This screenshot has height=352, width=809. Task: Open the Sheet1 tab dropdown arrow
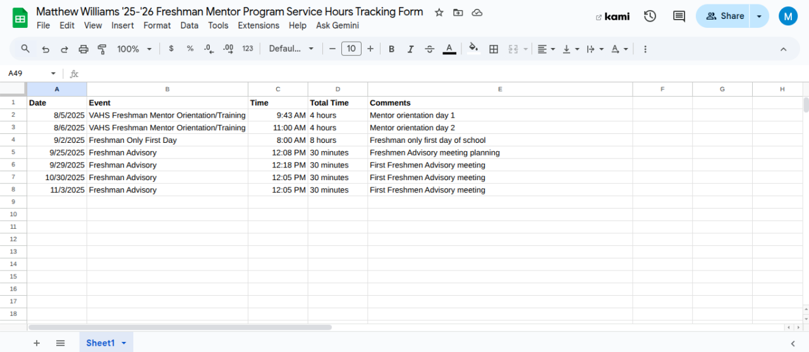pos(124,343)
